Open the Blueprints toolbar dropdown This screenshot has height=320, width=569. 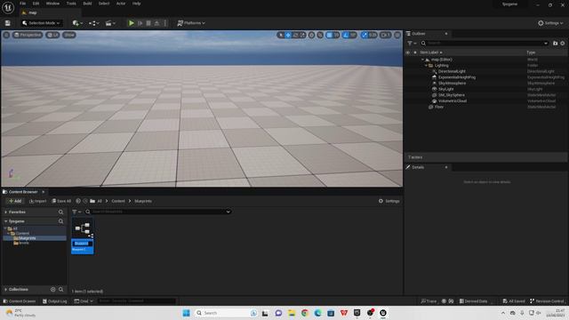(x=93, y=23)
